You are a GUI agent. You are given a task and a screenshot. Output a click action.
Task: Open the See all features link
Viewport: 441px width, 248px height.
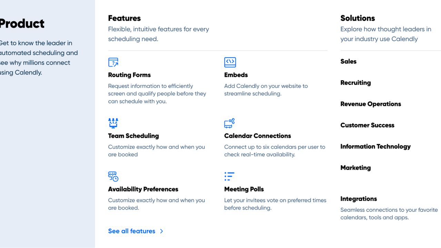(132, 231)
